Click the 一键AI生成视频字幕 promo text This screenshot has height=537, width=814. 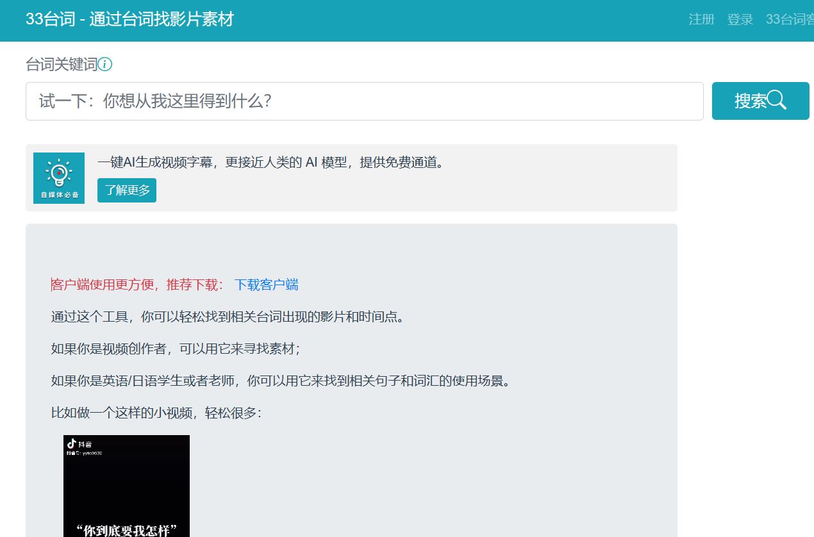click(270, 163)
